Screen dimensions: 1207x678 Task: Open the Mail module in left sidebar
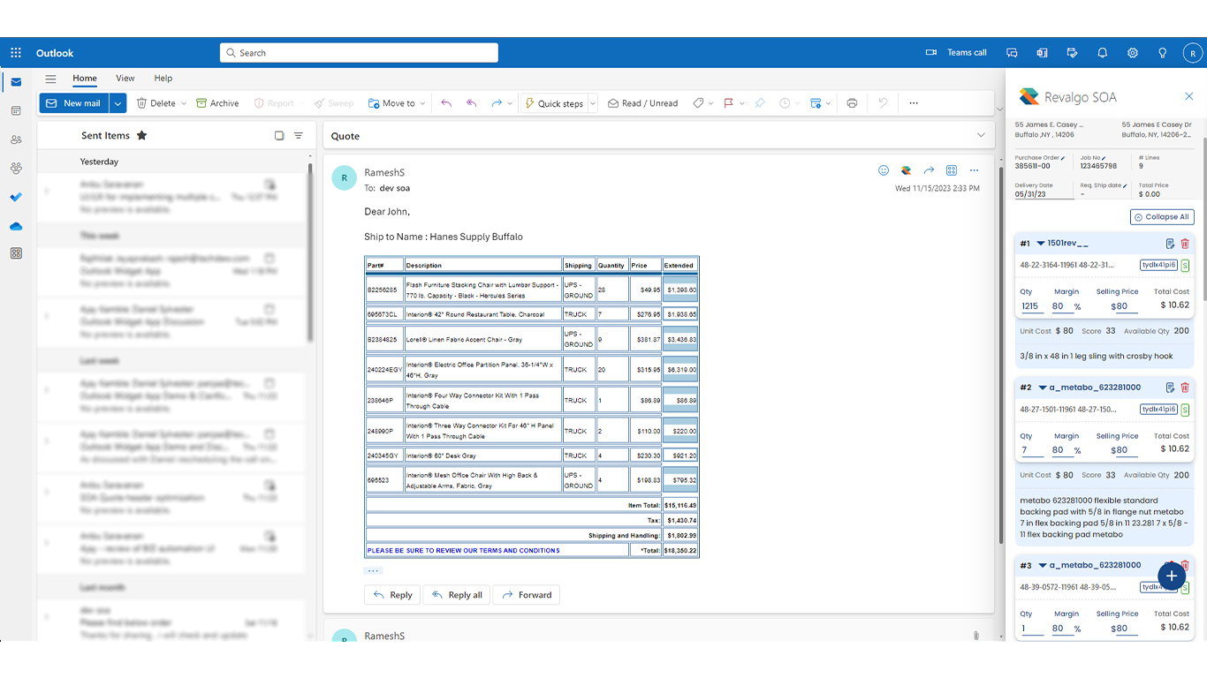point(16,82)
